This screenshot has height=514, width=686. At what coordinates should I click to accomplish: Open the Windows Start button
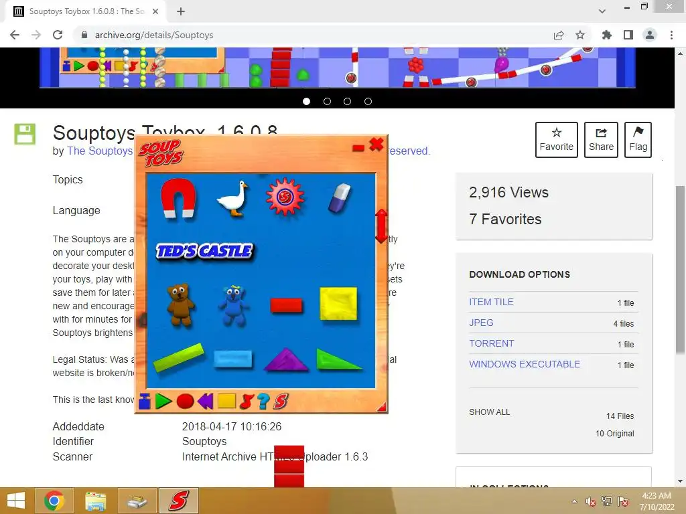click(16, 501)
